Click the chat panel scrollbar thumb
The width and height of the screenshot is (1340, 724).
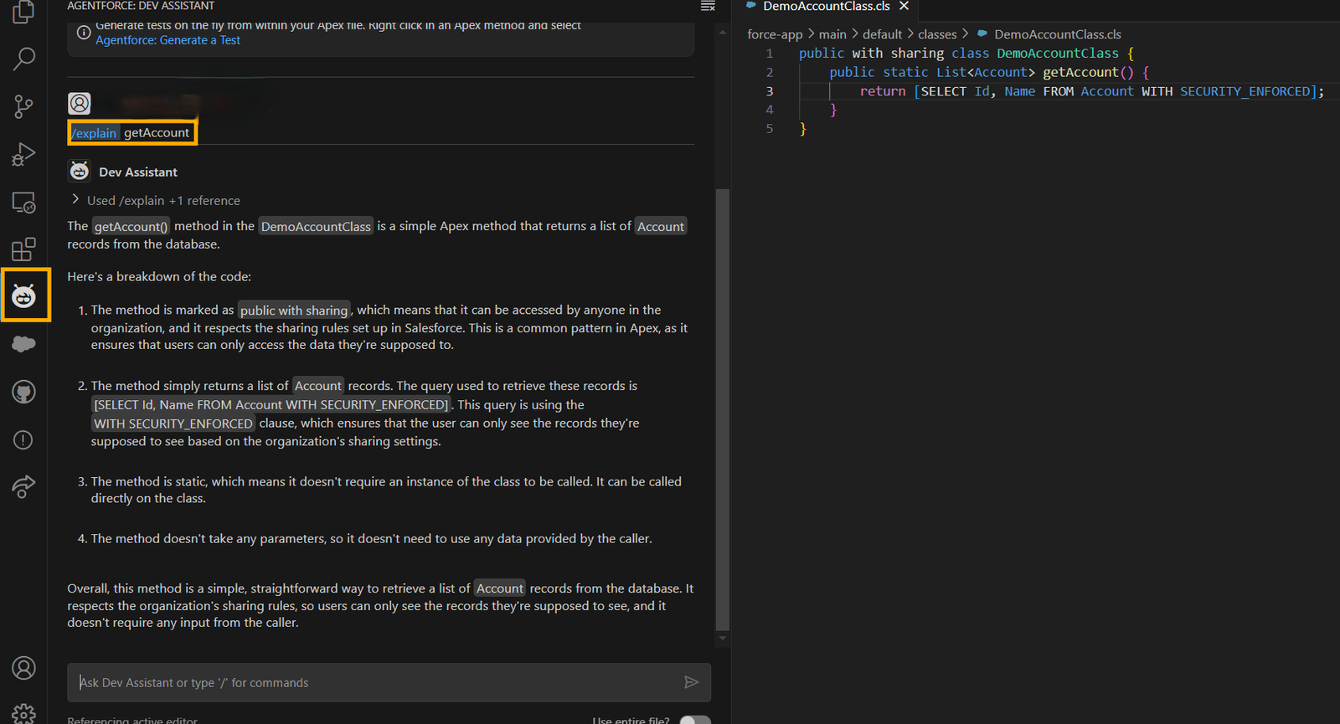pos(723,409)
